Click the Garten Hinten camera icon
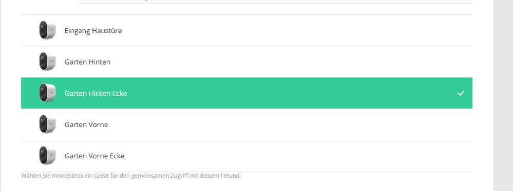Image resolution: width=513 pixels, height=191 pixels. point(47,62)
